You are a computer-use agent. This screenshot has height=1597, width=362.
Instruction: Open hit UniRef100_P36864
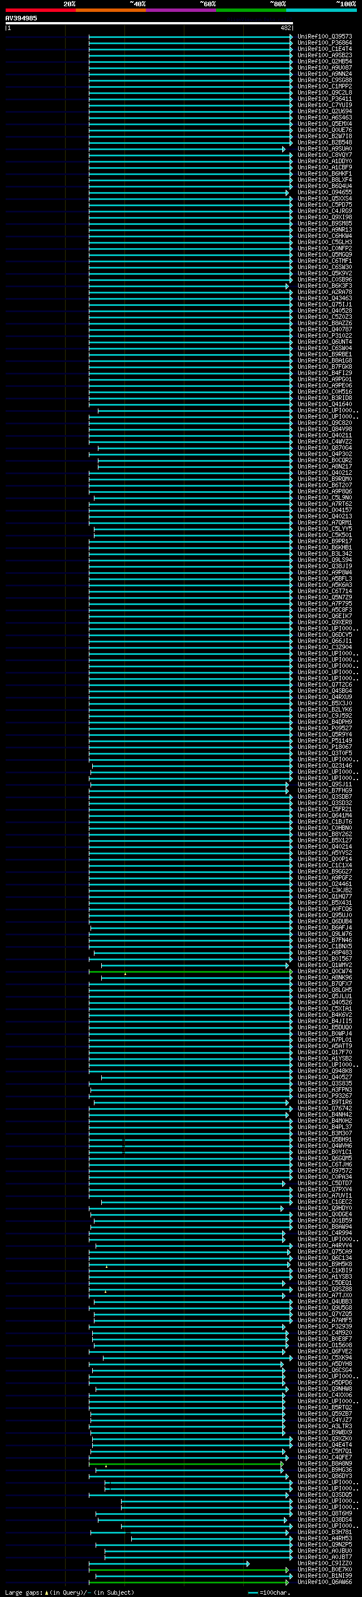pyautogui.click(x=325, y=43)
